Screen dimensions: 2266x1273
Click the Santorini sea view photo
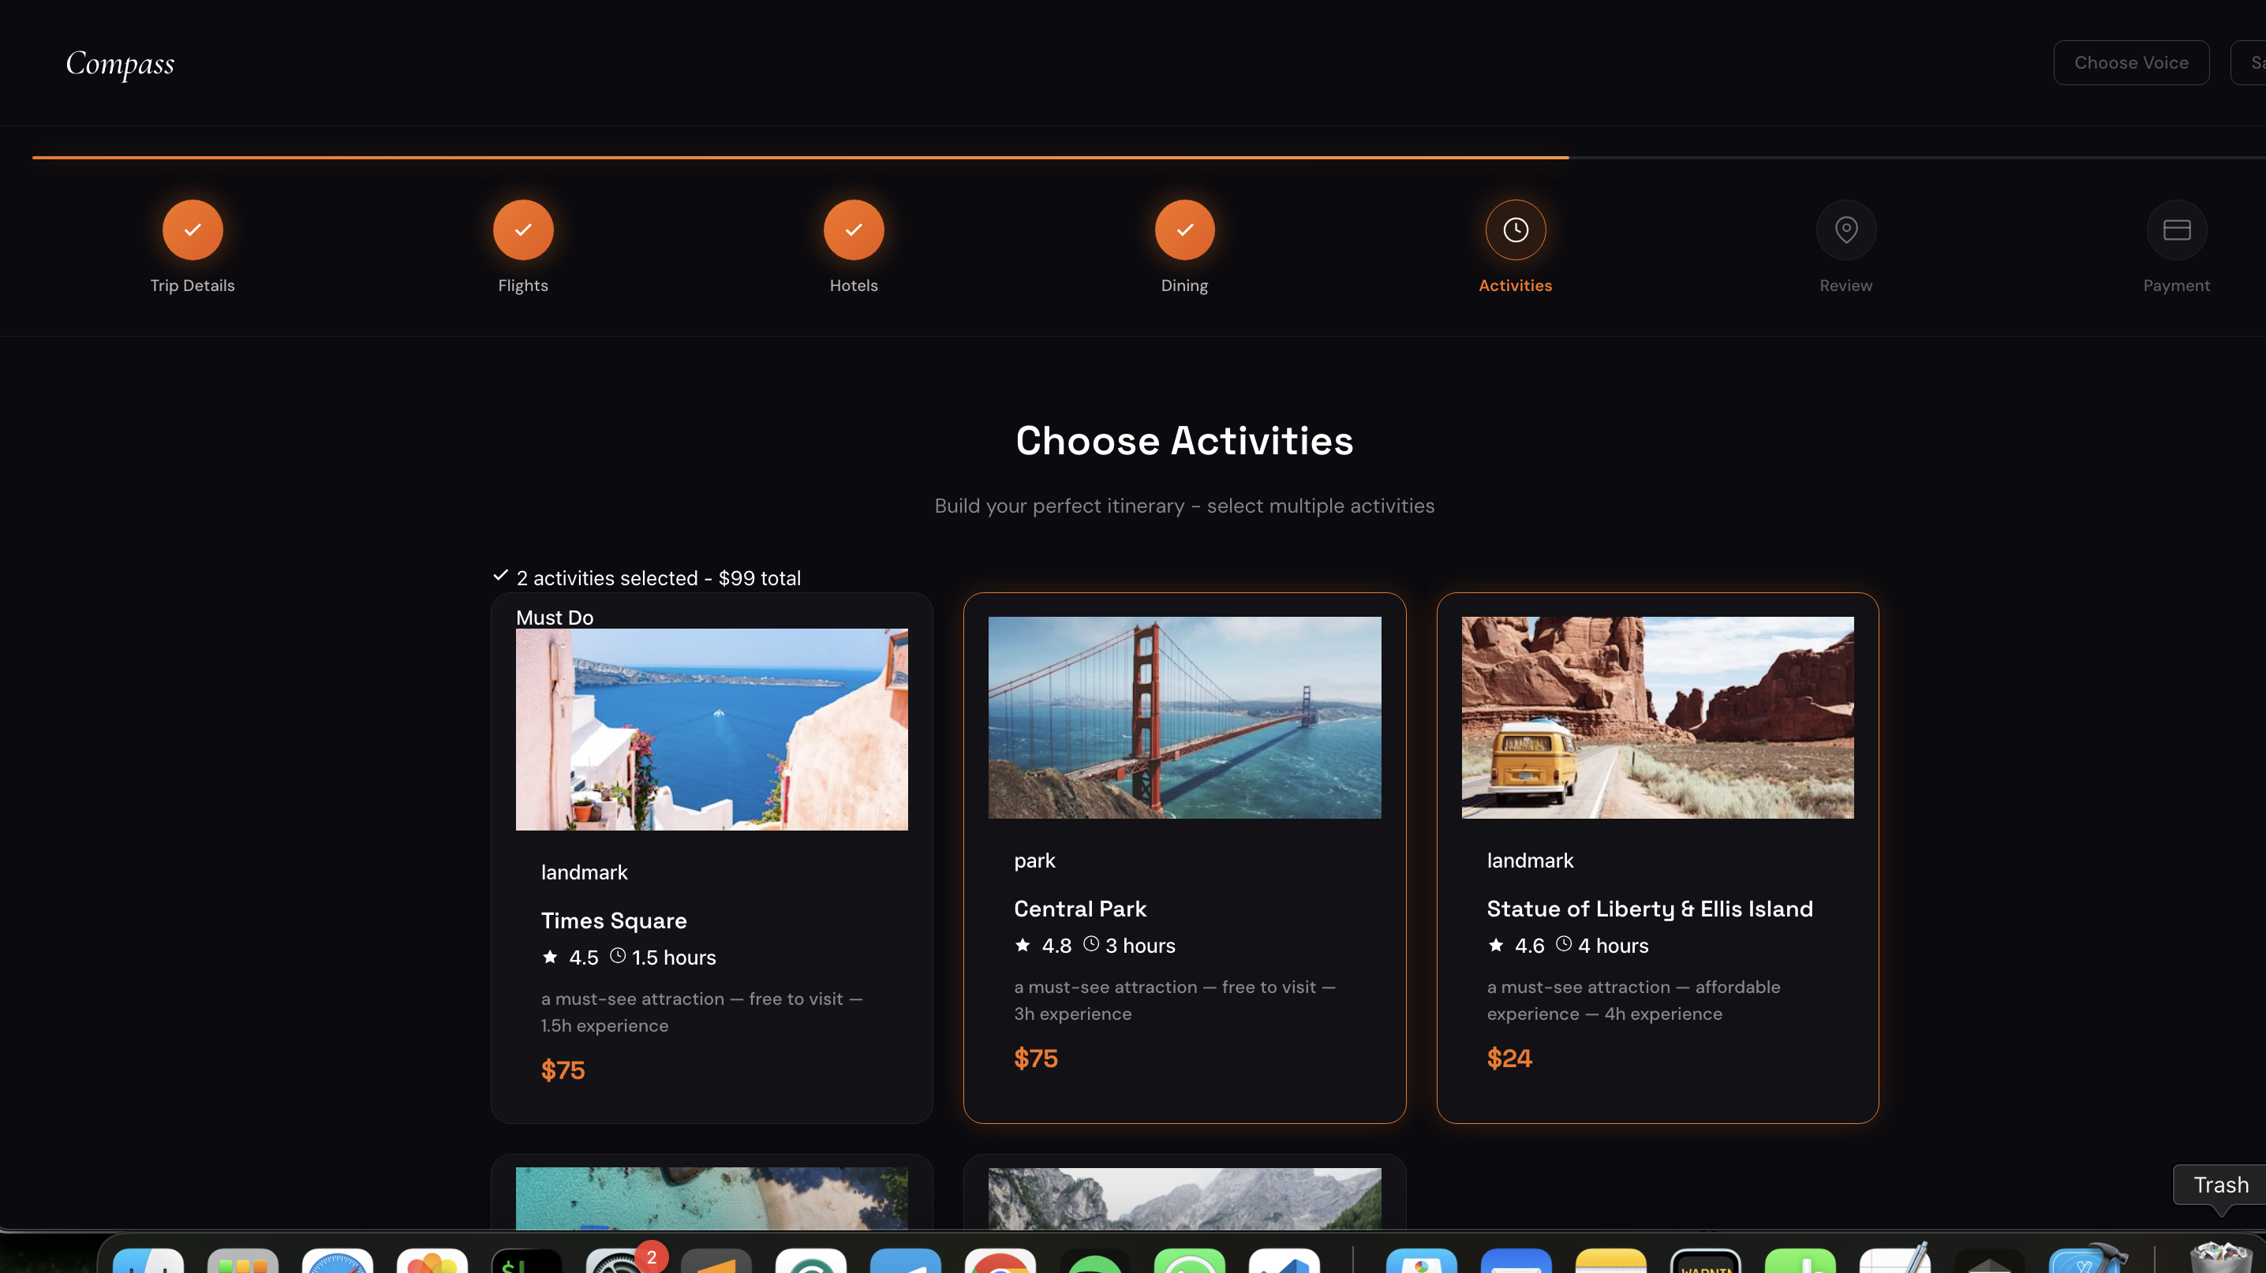coord(711,729)
